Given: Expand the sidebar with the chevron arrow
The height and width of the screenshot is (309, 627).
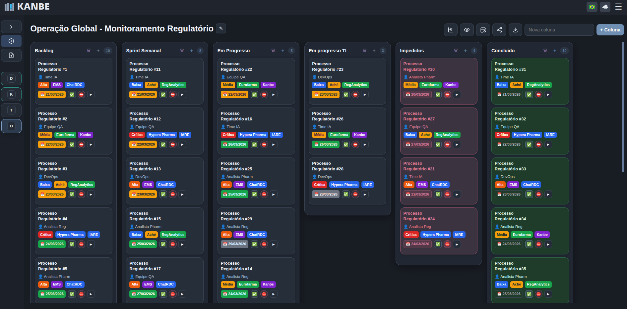Looking at the screenshot, I should pos(11,26).
